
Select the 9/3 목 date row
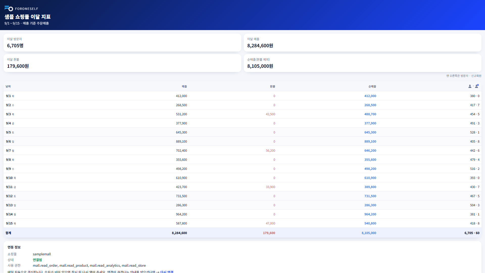point(243,114)
